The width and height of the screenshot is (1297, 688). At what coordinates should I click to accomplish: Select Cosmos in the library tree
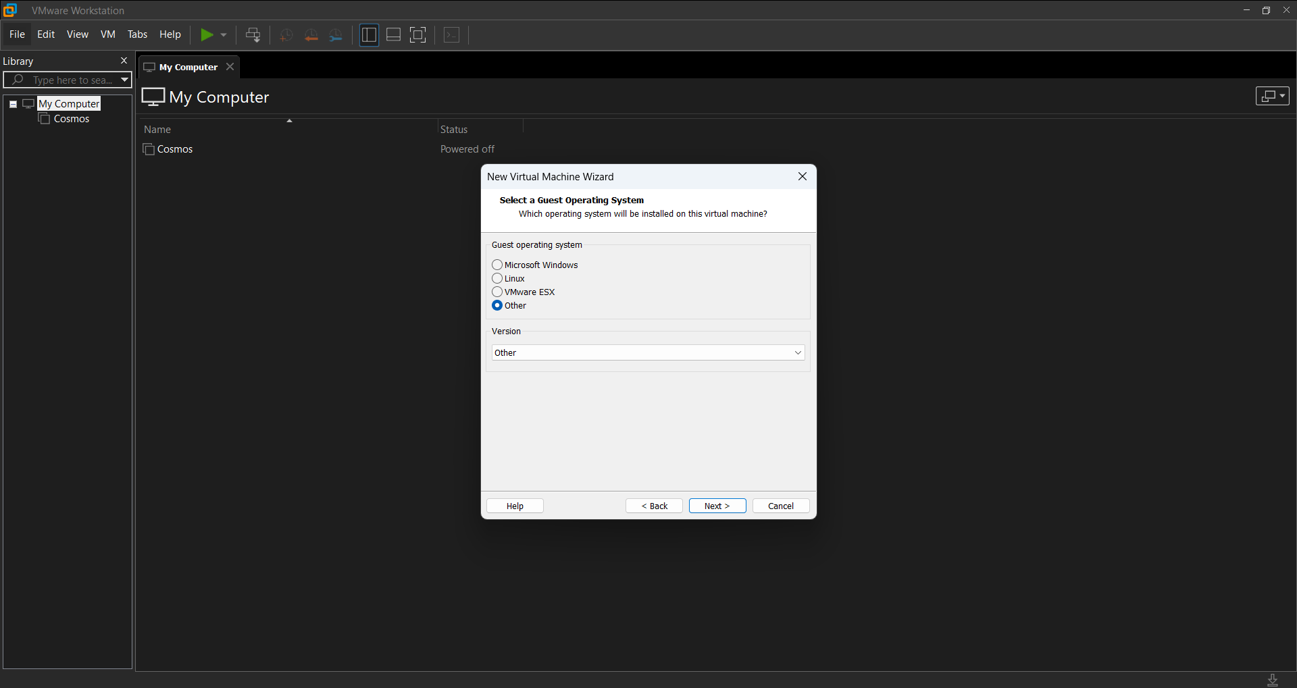(72, 119)
